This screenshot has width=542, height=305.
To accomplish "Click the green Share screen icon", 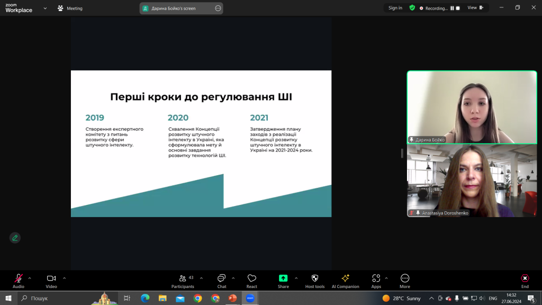I will coord(283,278).
